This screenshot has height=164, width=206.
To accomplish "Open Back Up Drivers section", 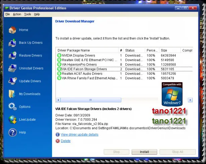I will (x=31, y=43).
